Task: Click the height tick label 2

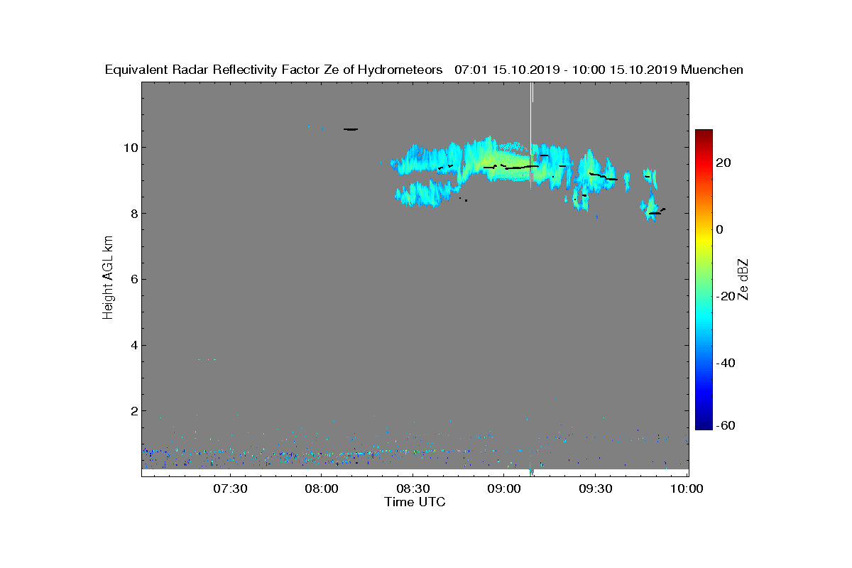Action: point(133,411)
